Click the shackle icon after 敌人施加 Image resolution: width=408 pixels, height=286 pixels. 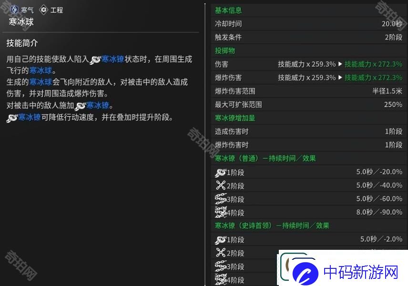[x=81, y=106]
